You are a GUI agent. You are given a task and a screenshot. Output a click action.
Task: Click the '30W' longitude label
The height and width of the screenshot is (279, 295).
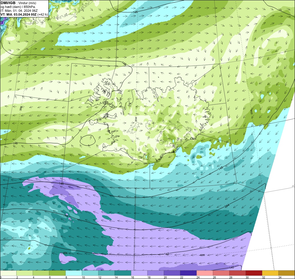pyautogui.click(x=21, y=108)
